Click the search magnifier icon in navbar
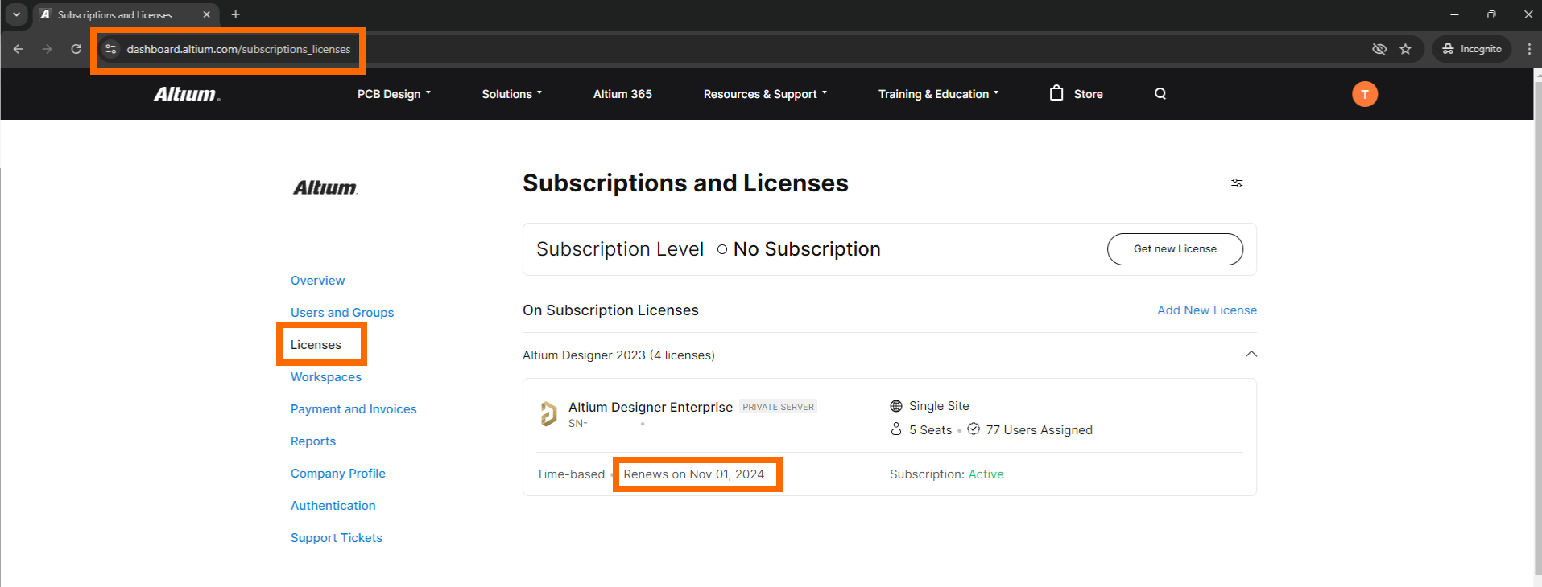The height and width of the screenshot is (587, 1542). coord(1160,94)
